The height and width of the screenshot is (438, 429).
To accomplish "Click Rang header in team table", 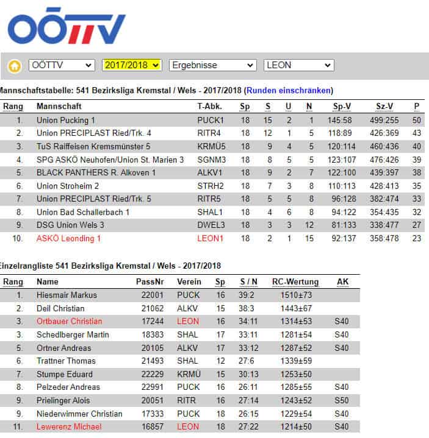I will click(13, 107).
